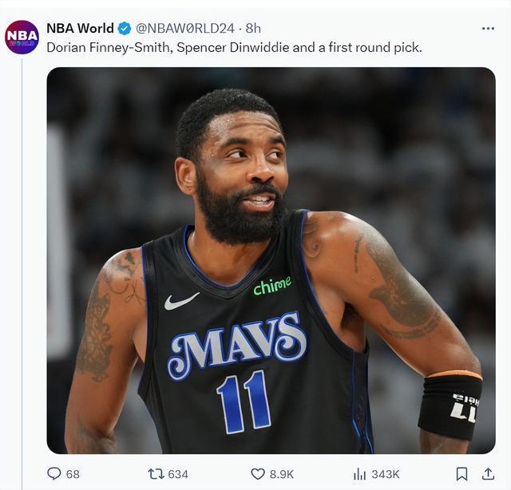This screenshot has width=511, height=490.
Task: Click the tweet text about Dorian Finney-Smith
Action: click(234, 48)
